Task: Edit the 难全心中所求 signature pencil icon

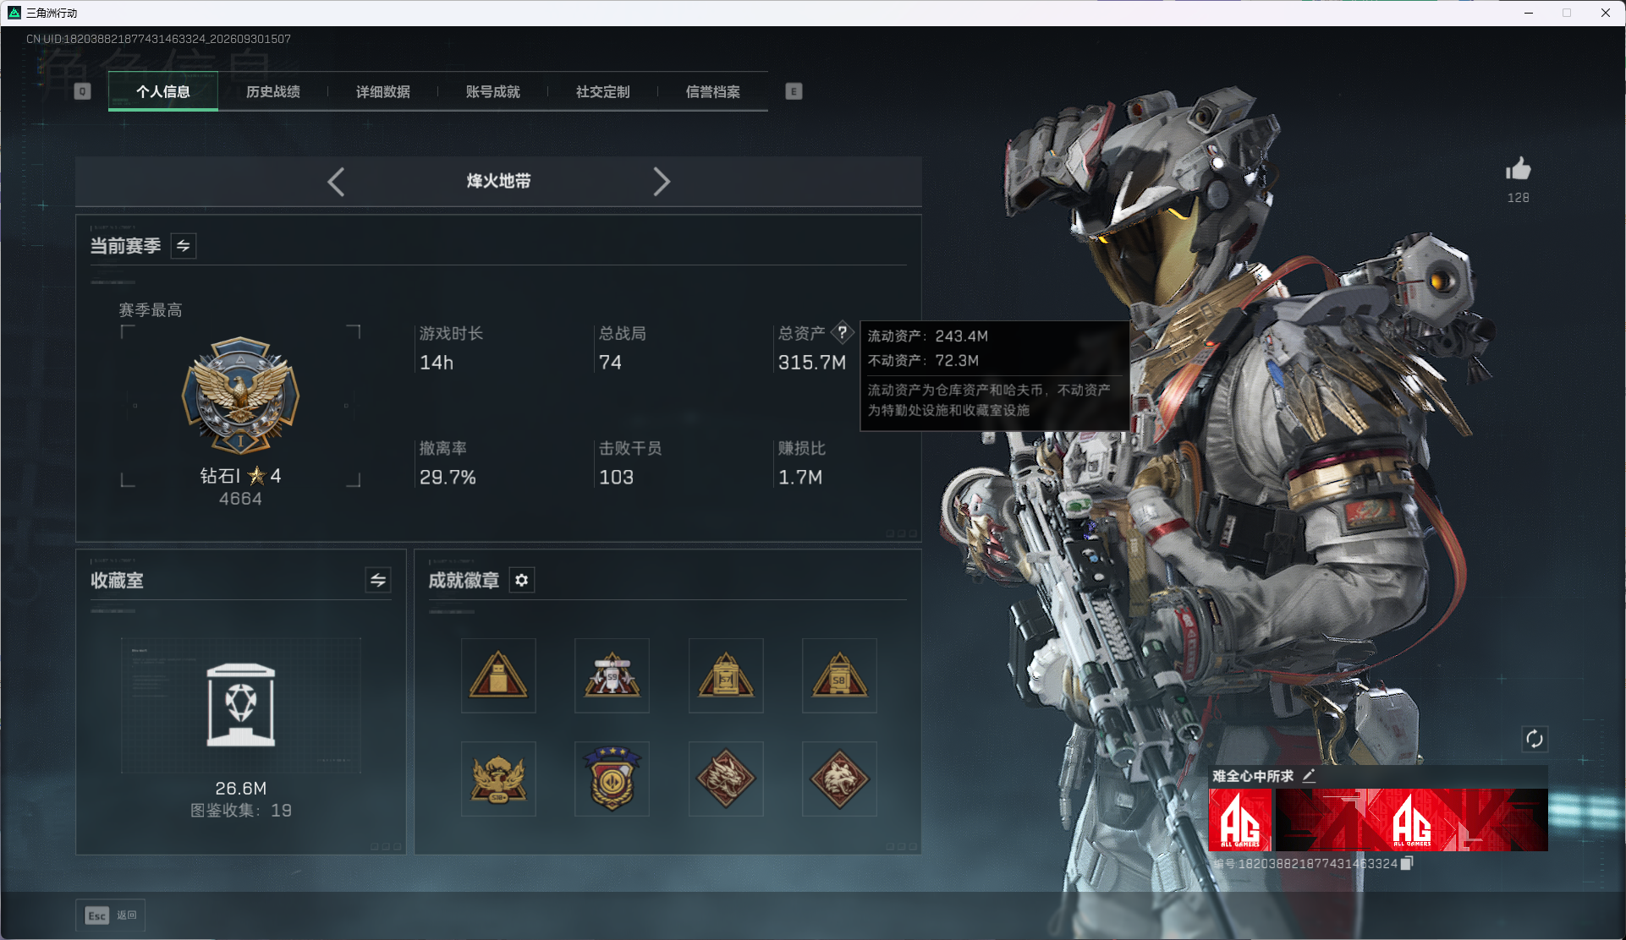Action: [x=1309, y=775]
